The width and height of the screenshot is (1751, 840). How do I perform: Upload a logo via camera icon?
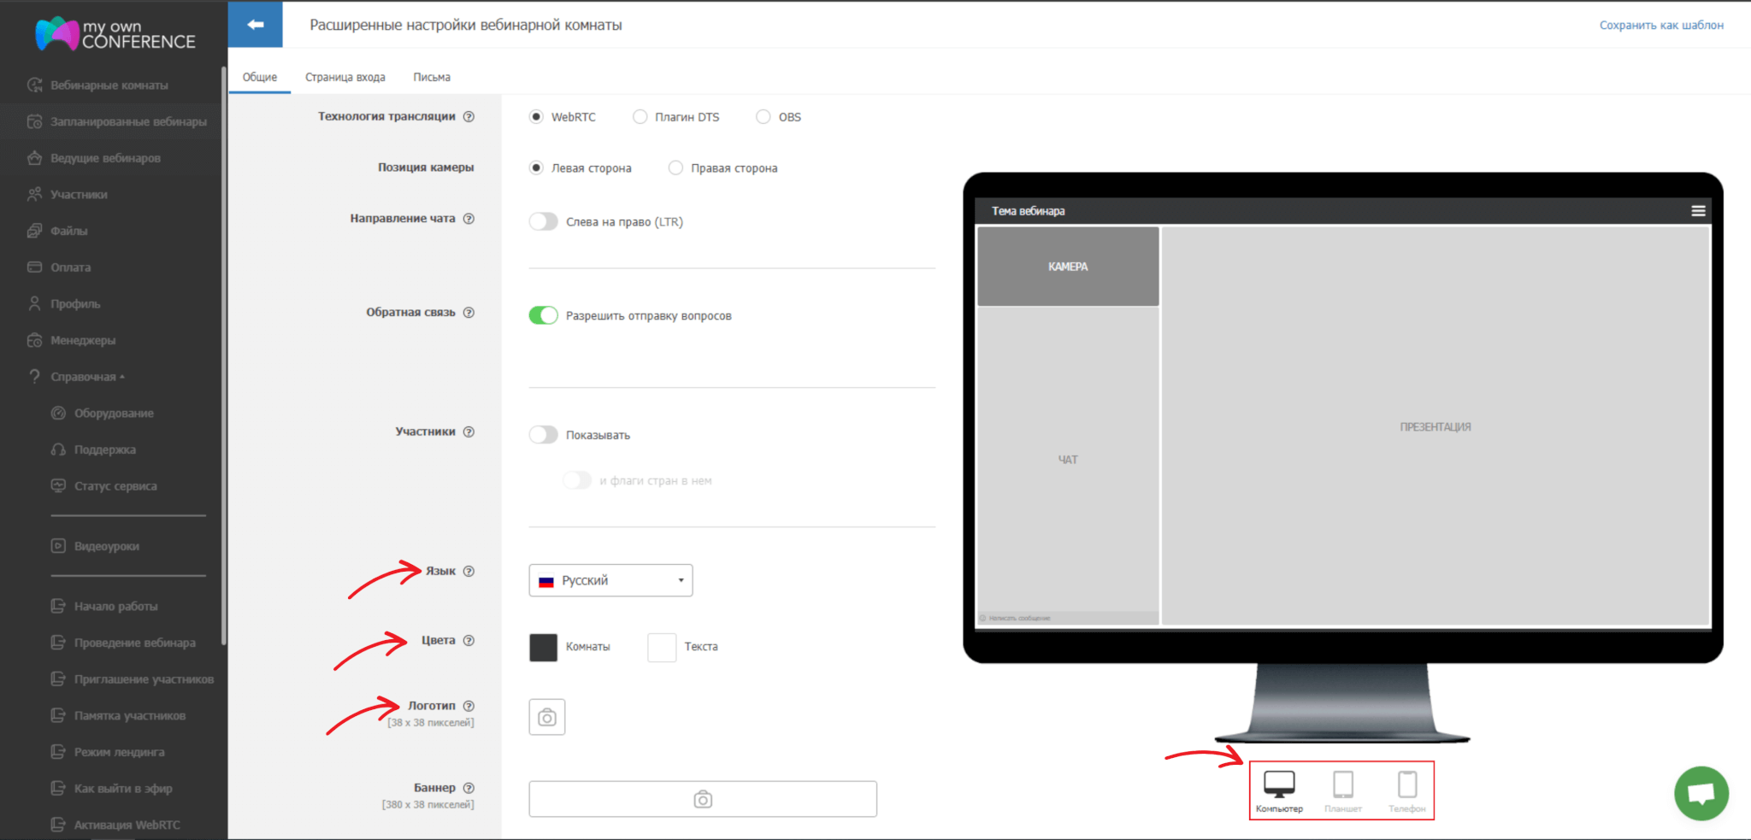(547, 718)
